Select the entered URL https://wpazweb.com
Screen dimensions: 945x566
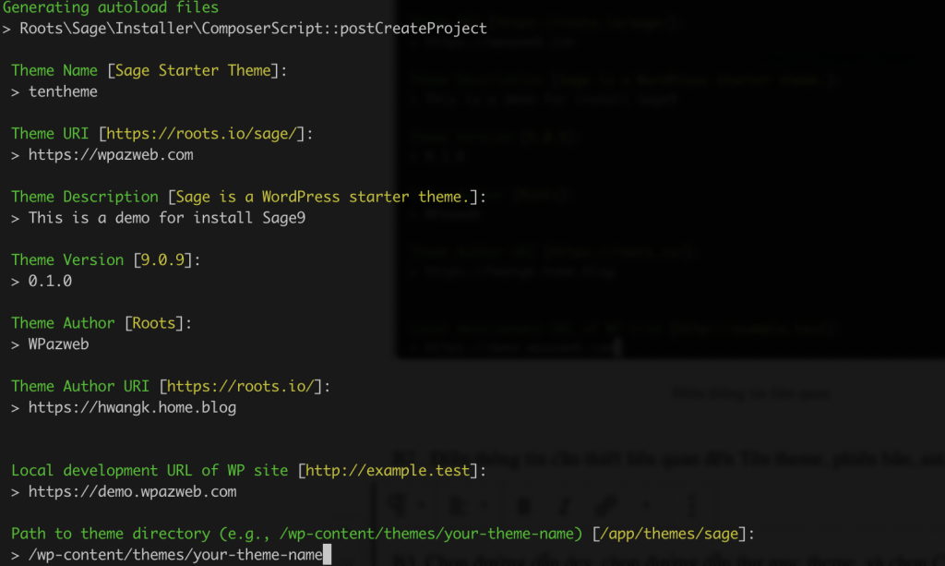point(111,155)
